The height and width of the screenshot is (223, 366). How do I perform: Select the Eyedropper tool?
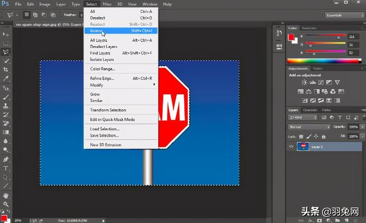pyautogui.click(x=6, y=78)
